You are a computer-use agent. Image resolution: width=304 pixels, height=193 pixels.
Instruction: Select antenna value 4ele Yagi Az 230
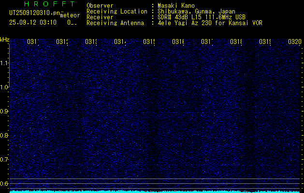pos(184,23)
